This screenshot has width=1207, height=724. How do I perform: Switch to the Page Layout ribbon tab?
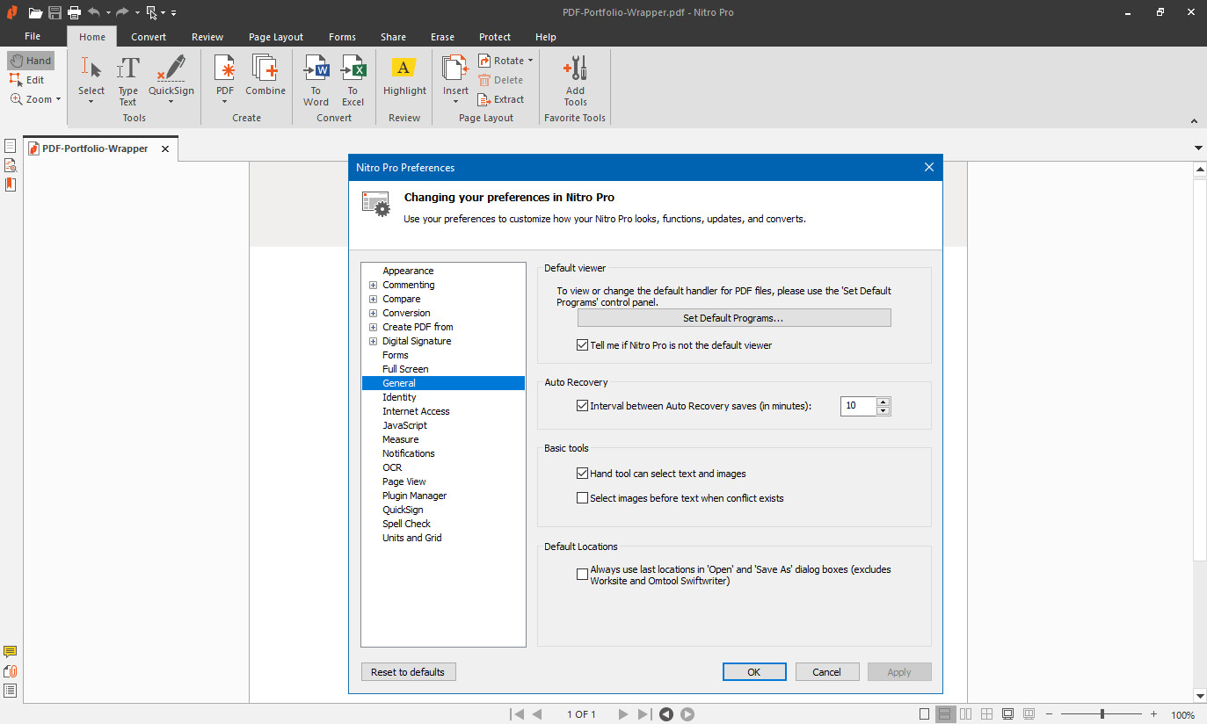(275, 37)
